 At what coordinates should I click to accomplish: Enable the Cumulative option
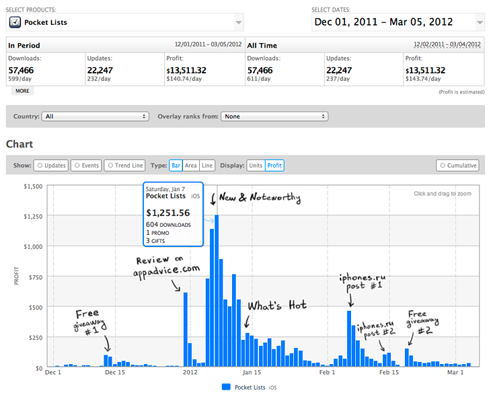tap(458, 166)
